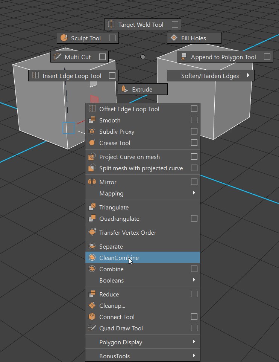Open Reduce options box
Screen dimensions: 279x362
click(194, 294)
